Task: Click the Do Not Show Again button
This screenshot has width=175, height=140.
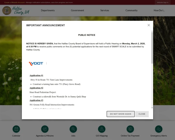Action: (x=120, y=114)
